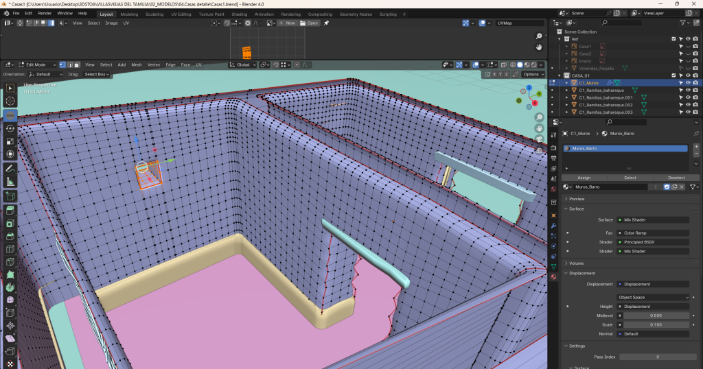Open the Edit Mode dropdown
This screenshot has width=703, height=369.
point(36,64)
